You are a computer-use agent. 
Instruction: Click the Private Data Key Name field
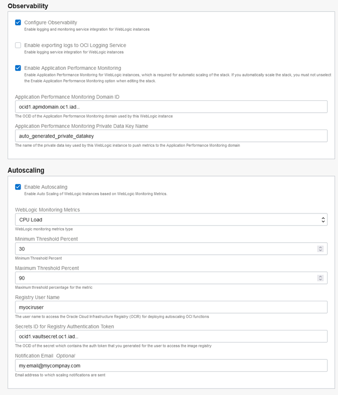(x=171, y=136)
